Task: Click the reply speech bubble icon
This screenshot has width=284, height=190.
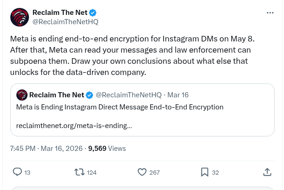Action: [17, 172]
